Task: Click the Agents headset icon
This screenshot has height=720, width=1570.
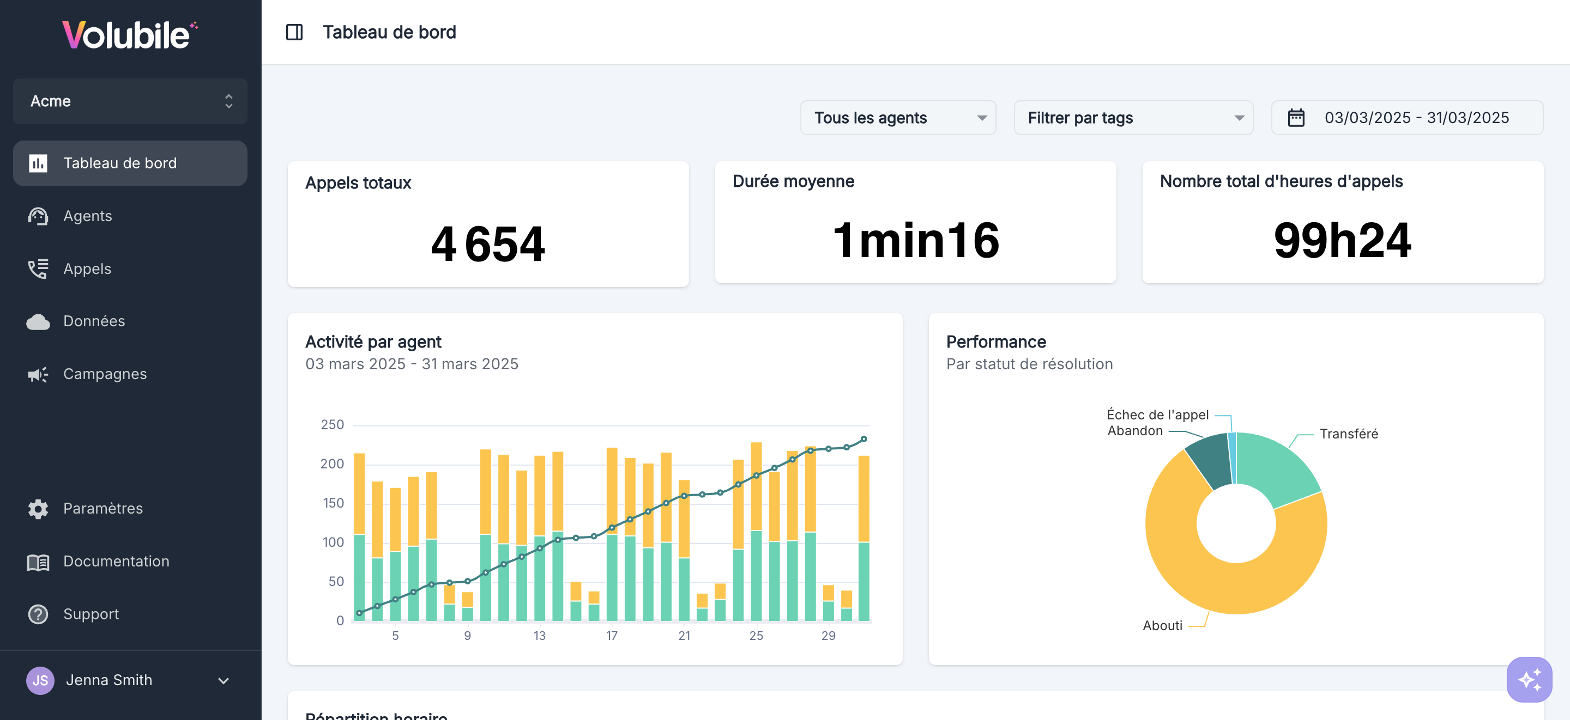Action: point(38,216)
